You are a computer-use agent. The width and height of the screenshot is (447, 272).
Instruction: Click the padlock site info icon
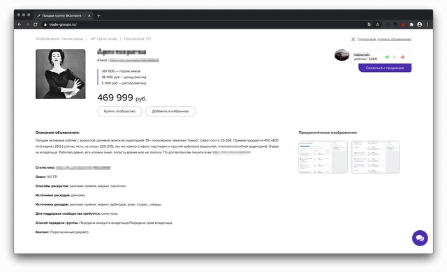point(45,24)
